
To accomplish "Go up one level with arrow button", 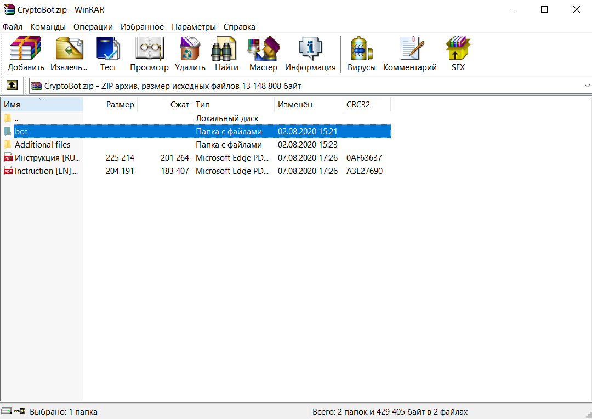I will point(12,86).
